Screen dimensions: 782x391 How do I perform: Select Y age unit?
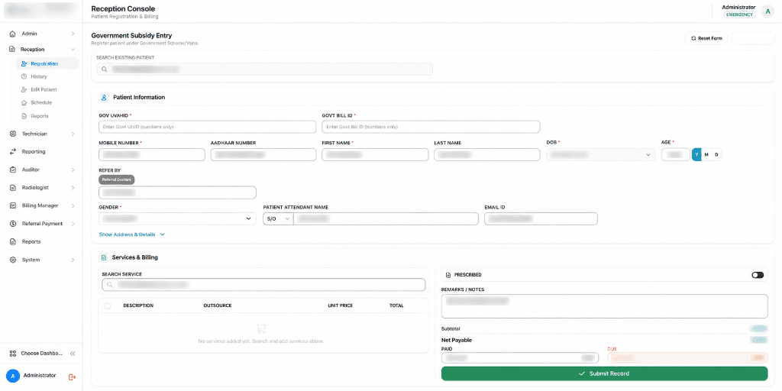696,154
